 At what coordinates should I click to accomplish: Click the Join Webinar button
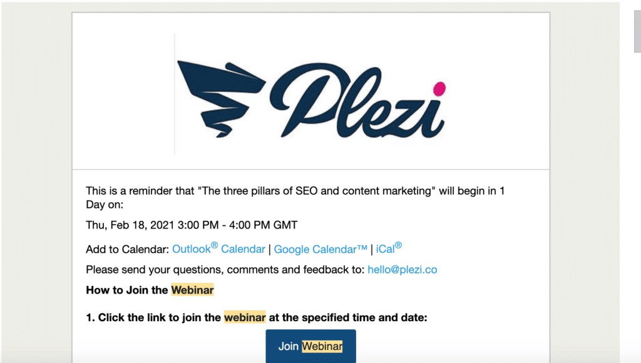coord(310,346)
